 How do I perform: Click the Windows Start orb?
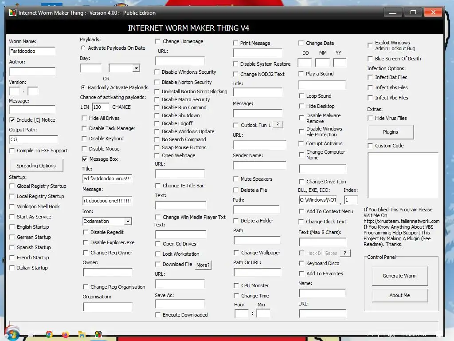[12, 334]
